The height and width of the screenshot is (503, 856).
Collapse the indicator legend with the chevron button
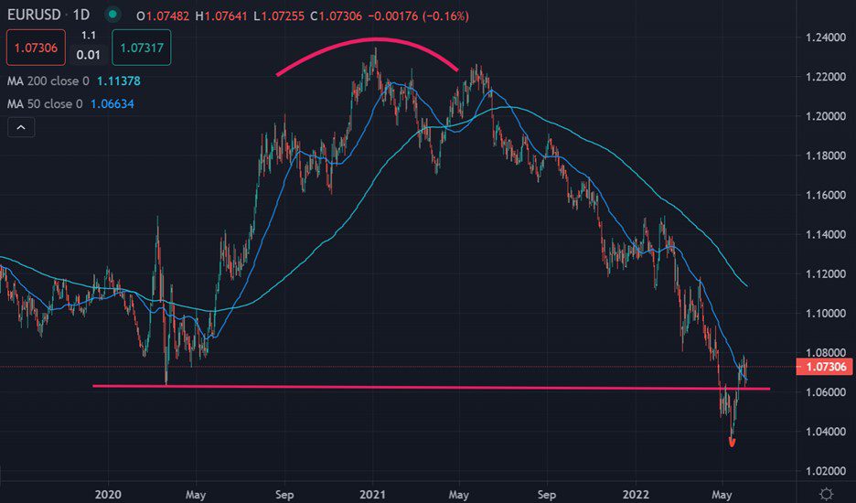pos(20,127)
